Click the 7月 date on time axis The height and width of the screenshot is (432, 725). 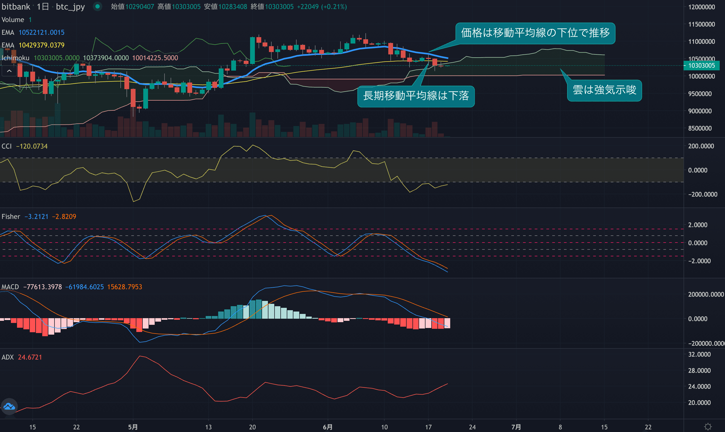click(x=516, y=427)
